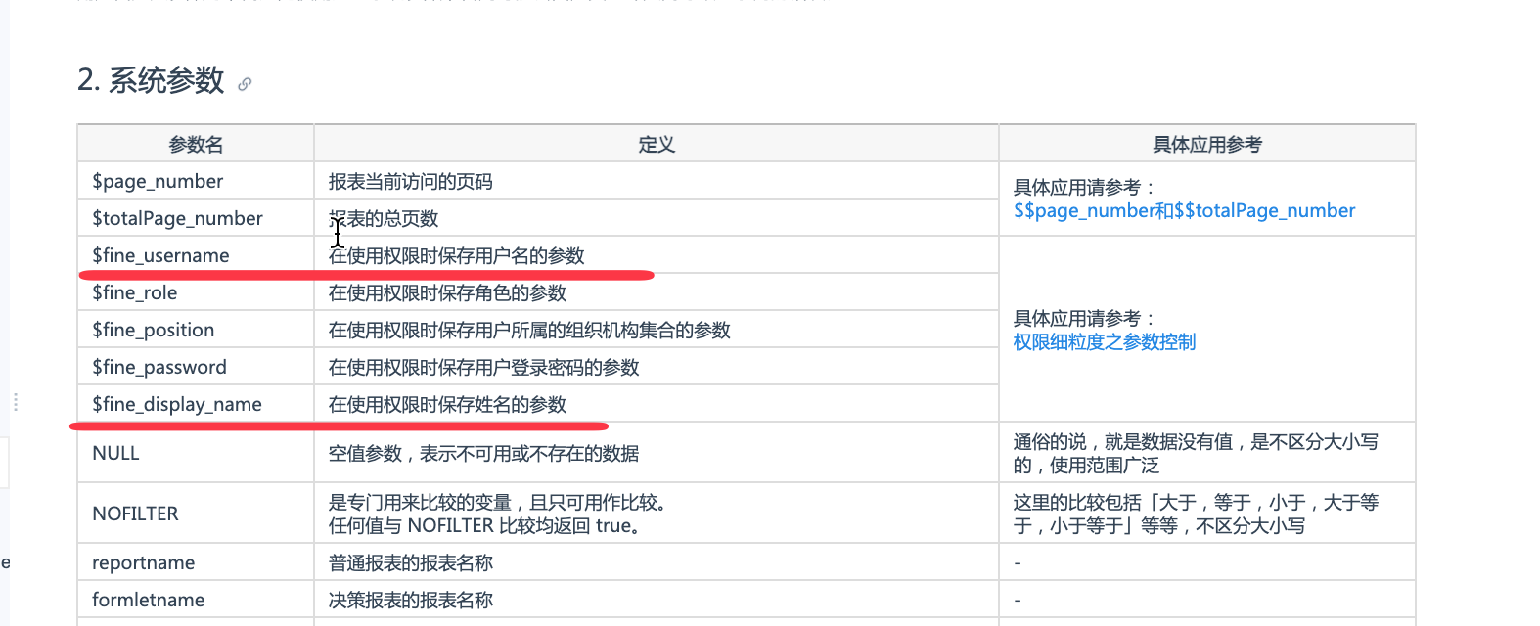Viewport: 1540px width, 626px height.
Task: Select the NULL parameter cell
Action: (x=115, y=454)
